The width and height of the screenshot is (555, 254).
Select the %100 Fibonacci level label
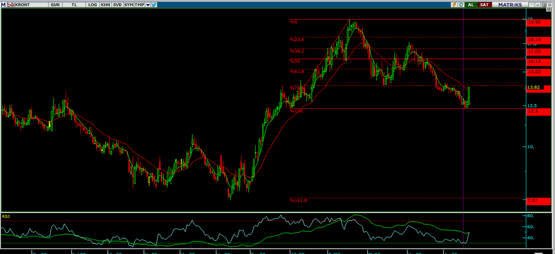[x=296, y=111]
